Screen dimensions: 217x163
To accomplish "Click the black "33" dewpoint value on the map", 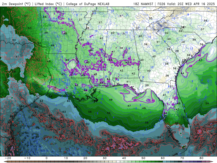I will pyautogui.click(x=88, y=28).
